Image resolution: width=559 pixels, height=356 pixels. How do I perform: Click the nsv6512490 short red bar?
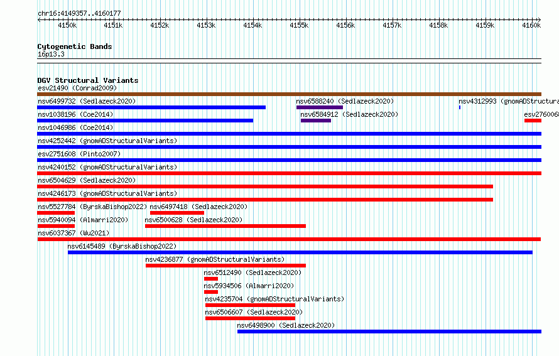[x=210, y=279]
